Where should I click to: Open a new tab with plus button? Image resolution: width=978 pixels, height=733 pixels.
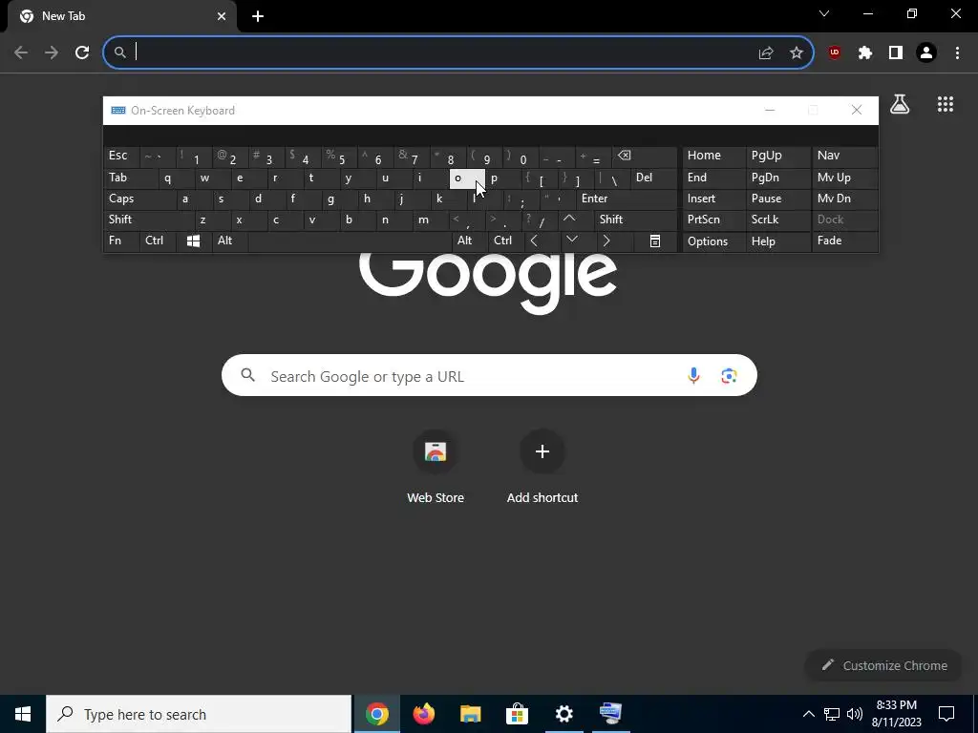point(258,17)
